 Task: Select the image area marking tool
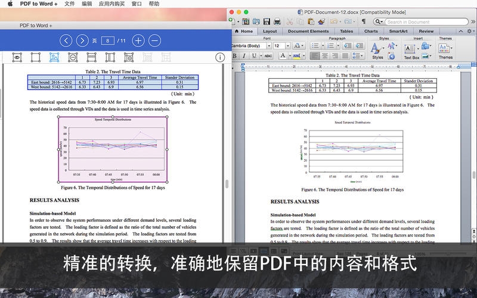pos(54,57)
